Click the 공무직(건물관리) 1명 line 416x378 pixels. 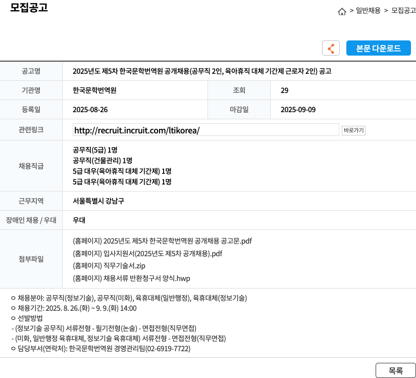pyautogui.click(x=102, y=160)
